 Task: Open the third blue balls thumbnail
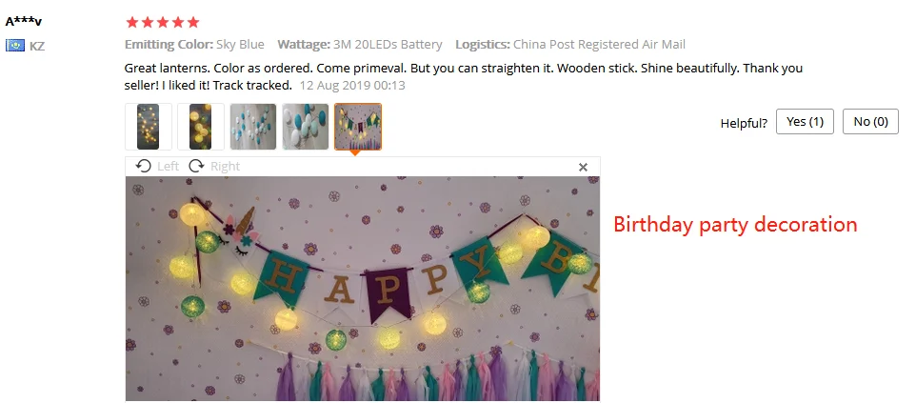point(253,127)
